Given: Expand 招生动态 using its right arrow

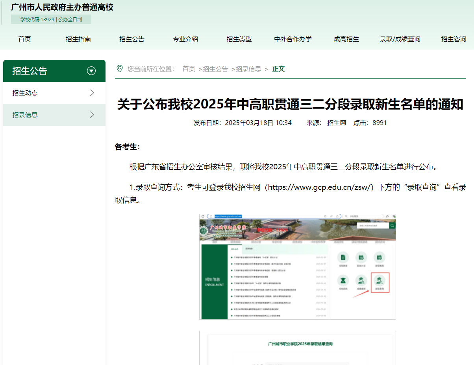Looking at the screenshot, I should coord(92,93).
